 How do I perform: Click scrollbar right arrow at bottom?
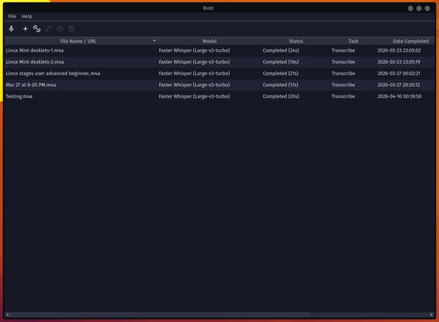[x=431, y=314]
